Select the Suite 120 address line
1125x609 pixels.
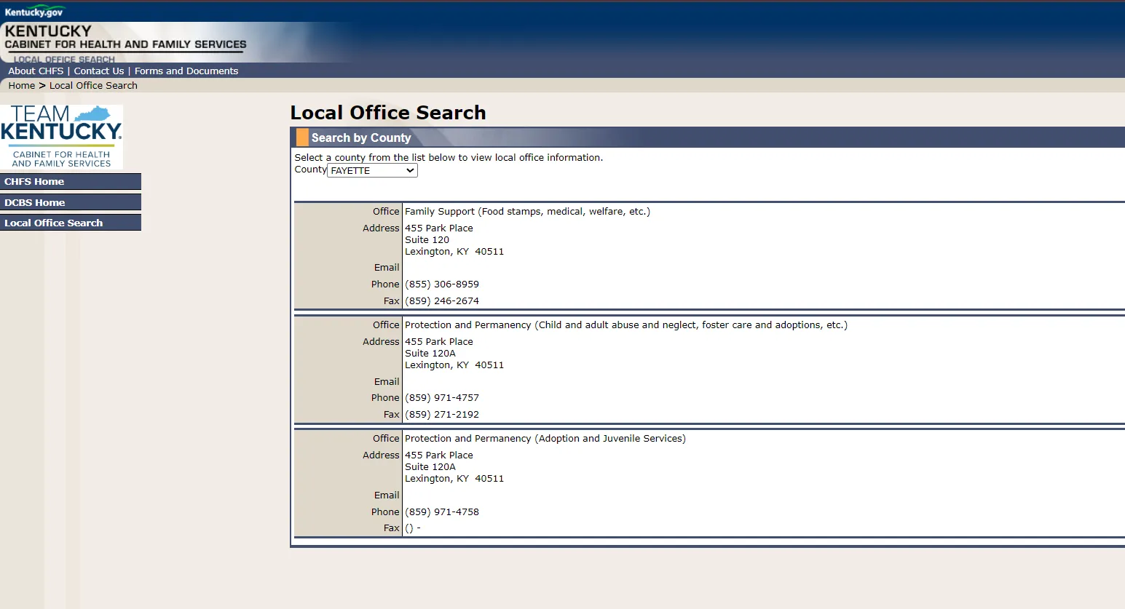tap(427, 239)
